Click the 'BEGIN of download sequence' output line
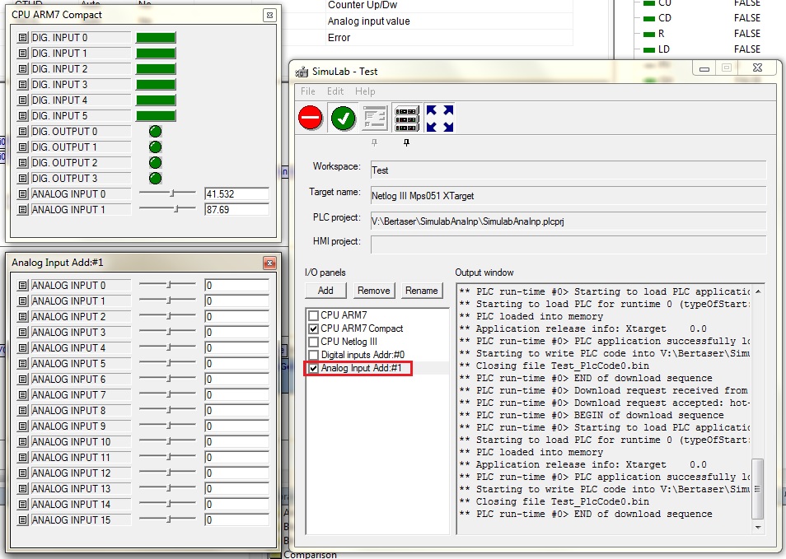This screenshot has width=786, height=559. click(x=592, y=415)
